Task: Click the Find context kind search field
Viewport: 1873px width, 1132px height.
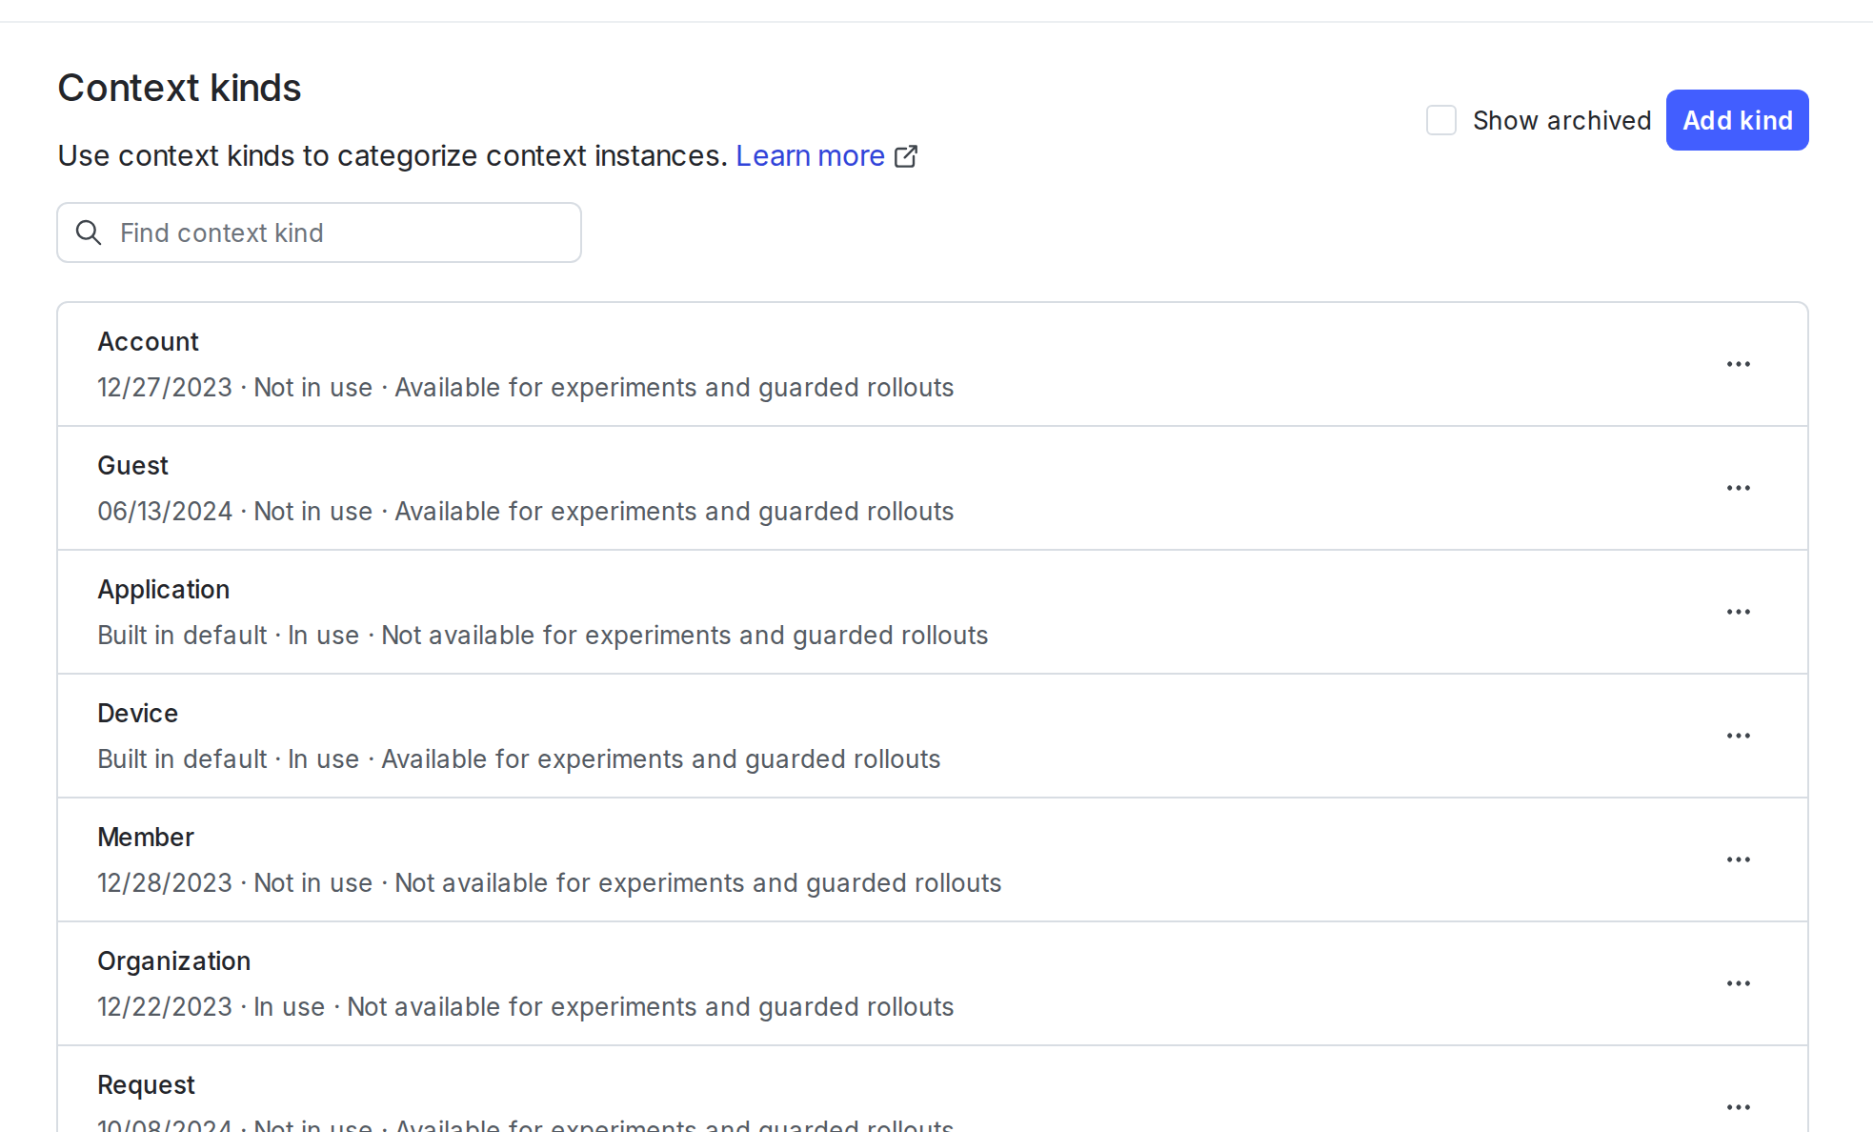Action: (319, 232)
